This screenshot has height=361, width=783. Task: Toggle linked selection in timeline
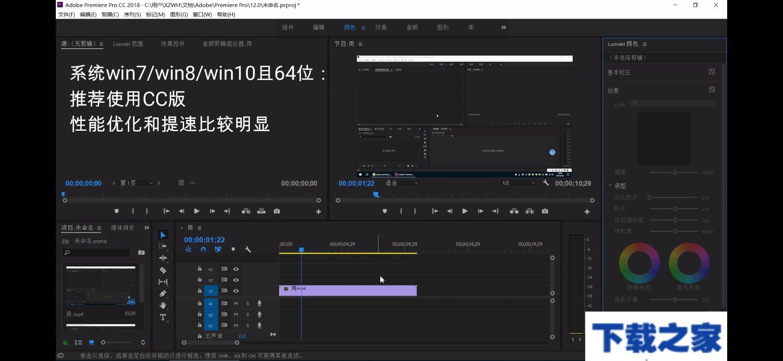[218, 249]
